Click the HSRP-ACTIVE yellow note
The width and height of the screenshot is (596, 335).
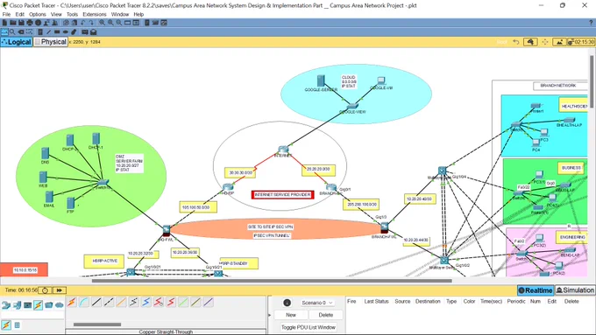click(104, 261)
